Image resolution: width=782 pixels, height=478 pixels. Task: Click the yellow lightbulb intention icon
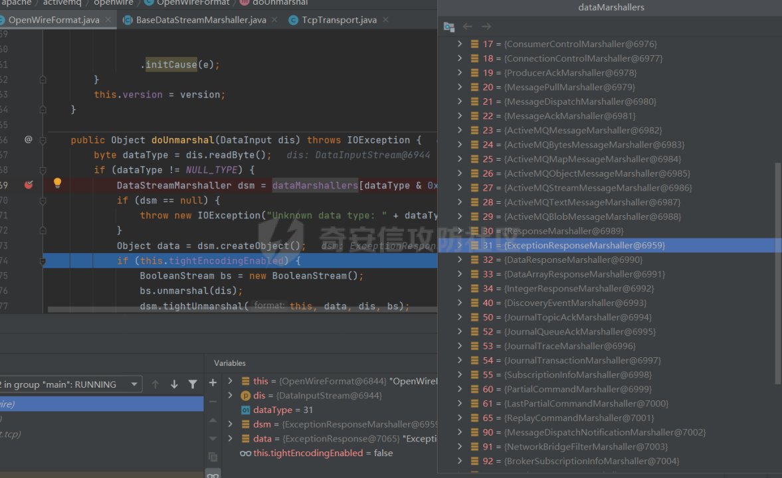click(57, 183)
